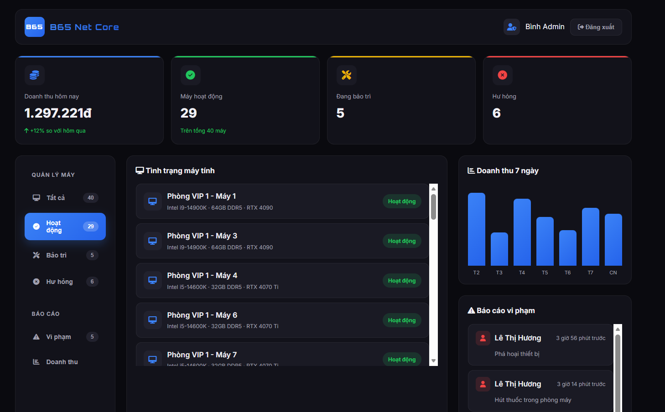665x412 pixels.
Task: Select the Hoạt động sidebar filter
Action: pos(65,227)
